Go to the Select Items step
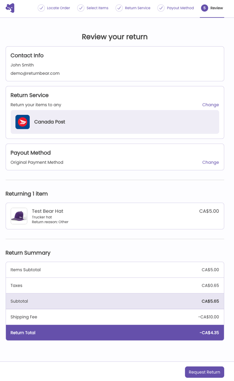 (x=97, y=8)
